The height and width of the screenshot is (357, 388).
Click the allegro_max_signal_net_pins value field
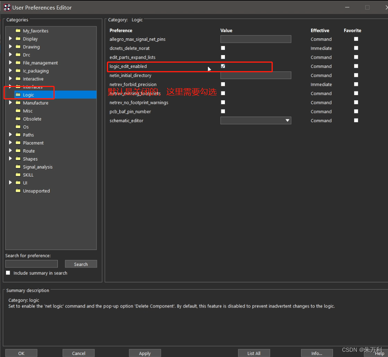point(256,39)
